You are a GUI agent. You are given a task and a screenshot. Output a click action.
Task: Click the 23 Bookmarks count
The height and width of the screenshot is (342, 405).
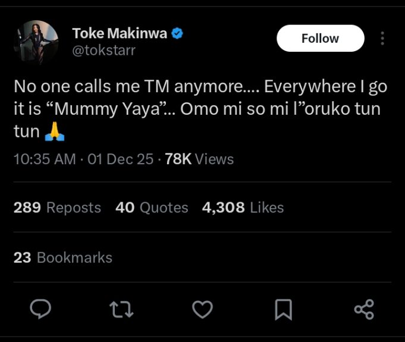62,258
